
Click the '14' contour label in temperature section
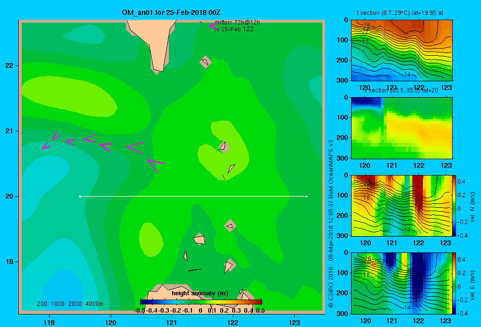click(407, 74)
